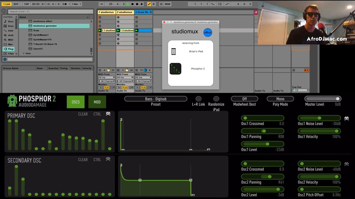
Task: Adjust the Osc1 Panning slider
Action: 263,131
